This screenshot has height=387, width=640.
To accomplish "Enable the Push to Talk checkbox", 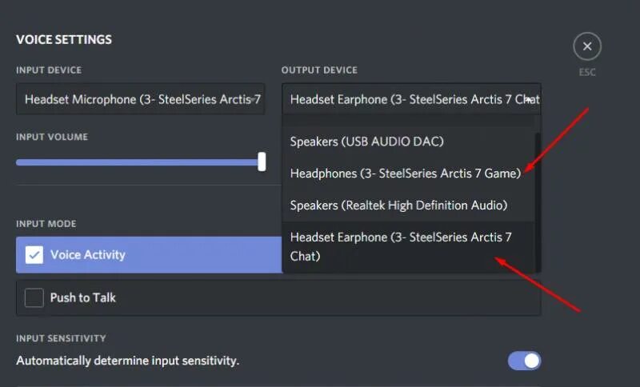I will click(x=34, y=297).
